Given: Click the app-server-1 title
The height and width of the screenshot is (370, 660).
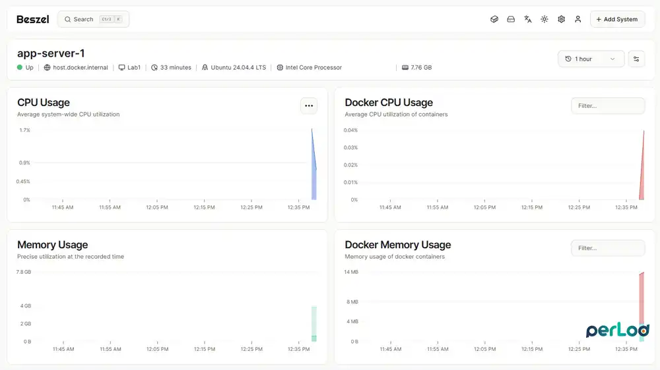Looking at the screenshot, I should tap(51, 53).
